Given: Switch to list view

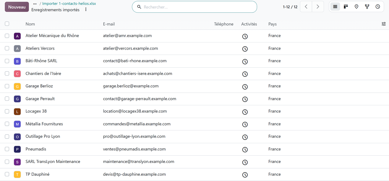Looking at the screenshot, I should pos(335,7).
